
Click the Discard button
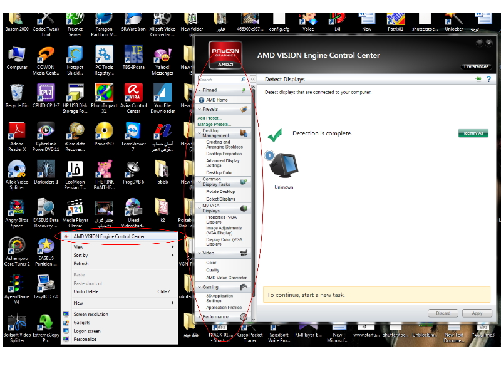point(443,313)
